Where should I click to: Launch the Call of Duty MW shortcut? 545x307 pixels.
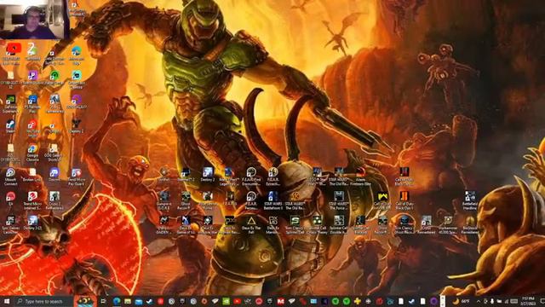pos(382,201)
